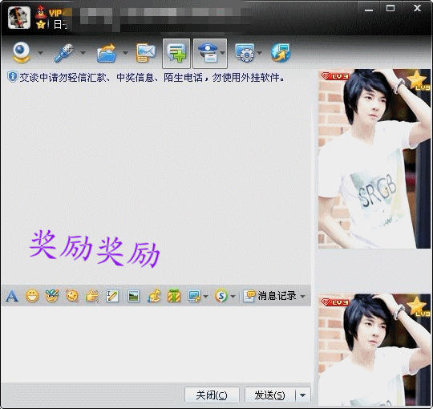Close the chat window with X

pos(417,8)
